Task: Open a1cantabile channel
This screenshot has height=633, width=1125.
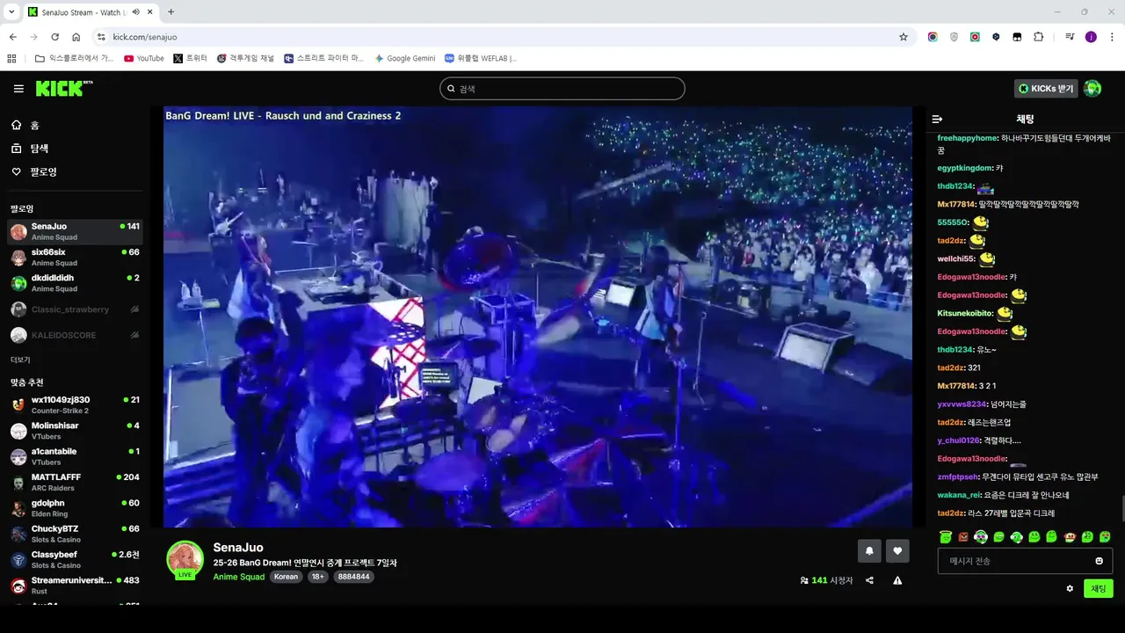Action: pos(75,456)
